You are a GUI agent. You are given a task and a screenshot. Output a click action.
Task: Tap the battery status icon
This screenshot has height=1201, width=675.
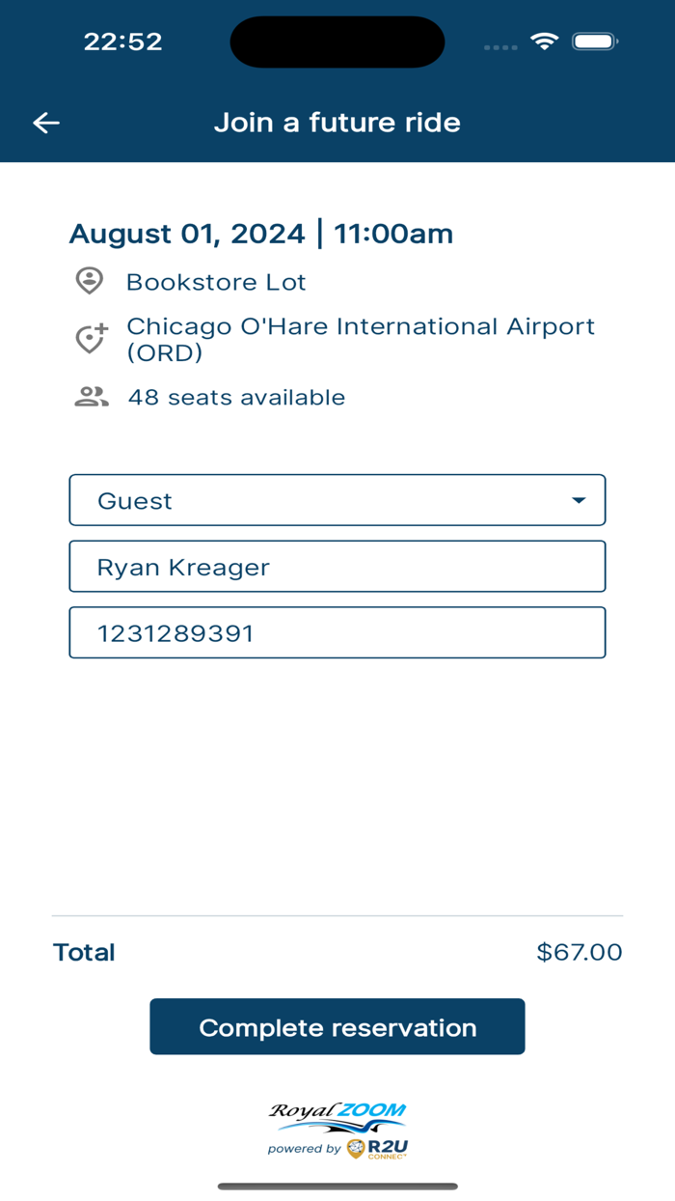[595, 42]
